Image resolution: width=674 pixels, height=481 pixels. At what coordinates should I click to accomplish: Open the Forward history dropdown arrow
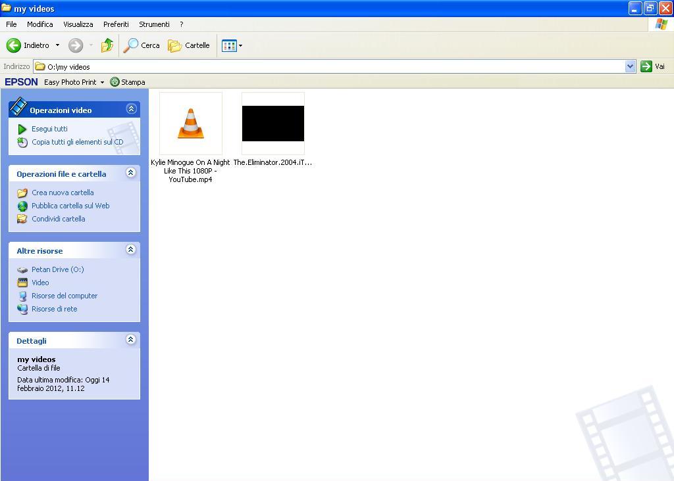[91, 45]
